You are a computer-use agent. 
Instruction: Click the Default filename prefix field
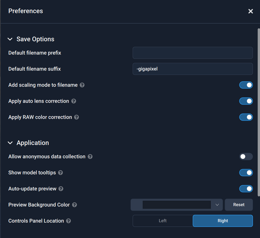(193, 53)
